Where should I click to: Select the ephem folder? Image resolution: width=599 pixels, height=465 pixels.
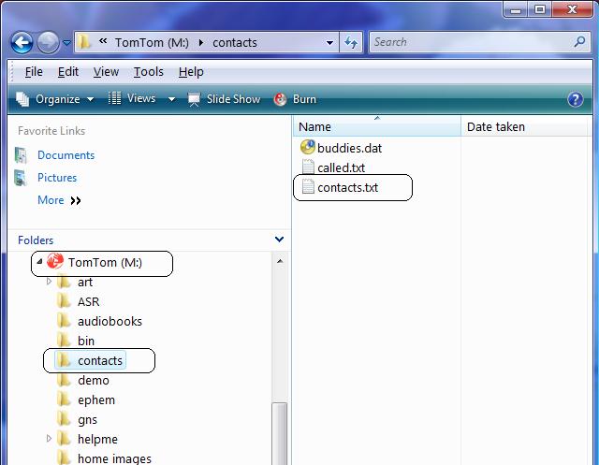click(96, 400)
